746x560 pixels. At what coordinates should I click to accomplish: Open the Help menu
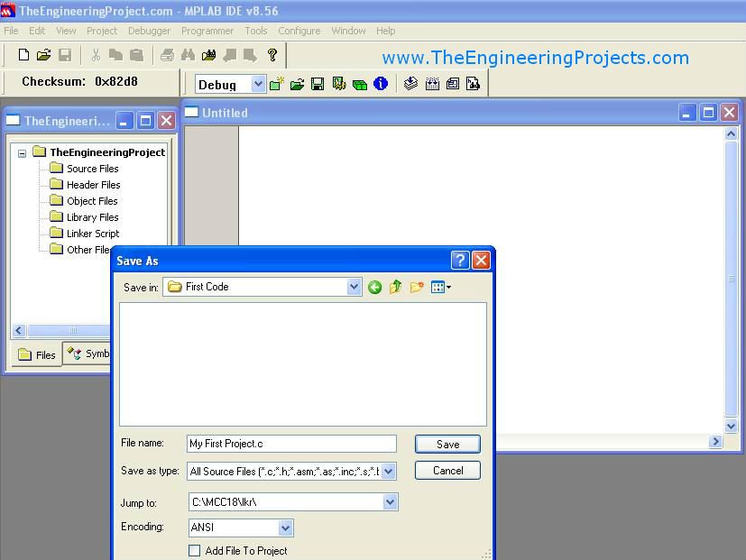(x=386, y=31)
